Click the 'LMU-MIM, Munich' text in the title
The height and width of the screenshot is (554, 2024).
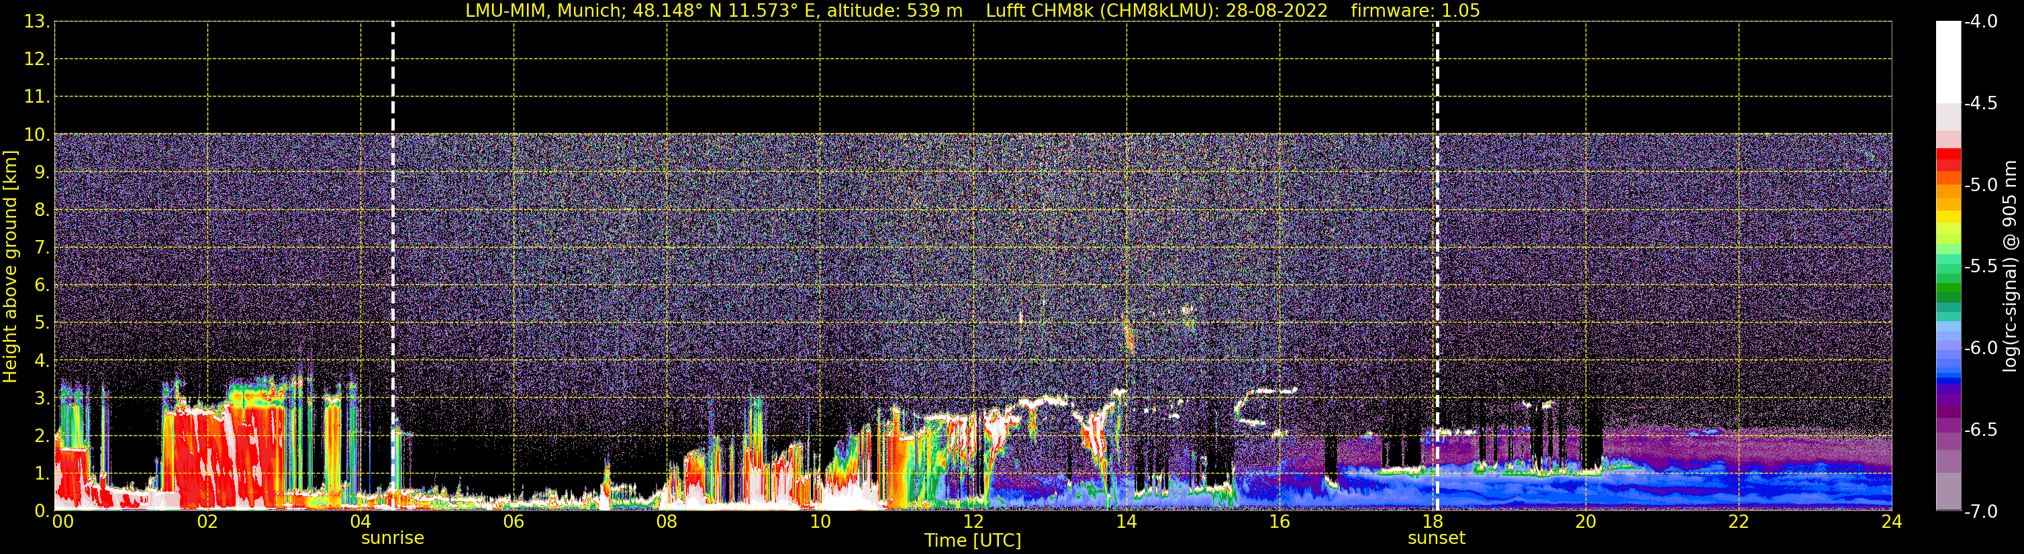tap(544, 11)
